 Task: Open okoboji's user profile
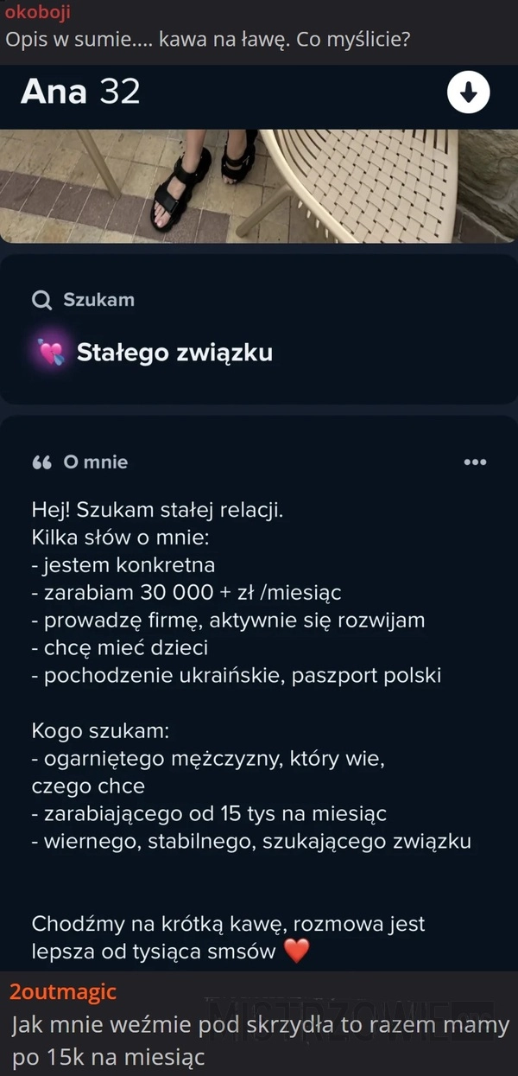tap(39, 13)
